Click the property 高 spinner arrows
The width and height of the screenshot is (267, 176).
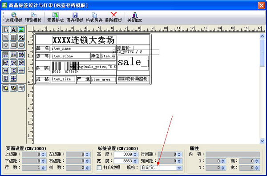click(x=257, y=161)
